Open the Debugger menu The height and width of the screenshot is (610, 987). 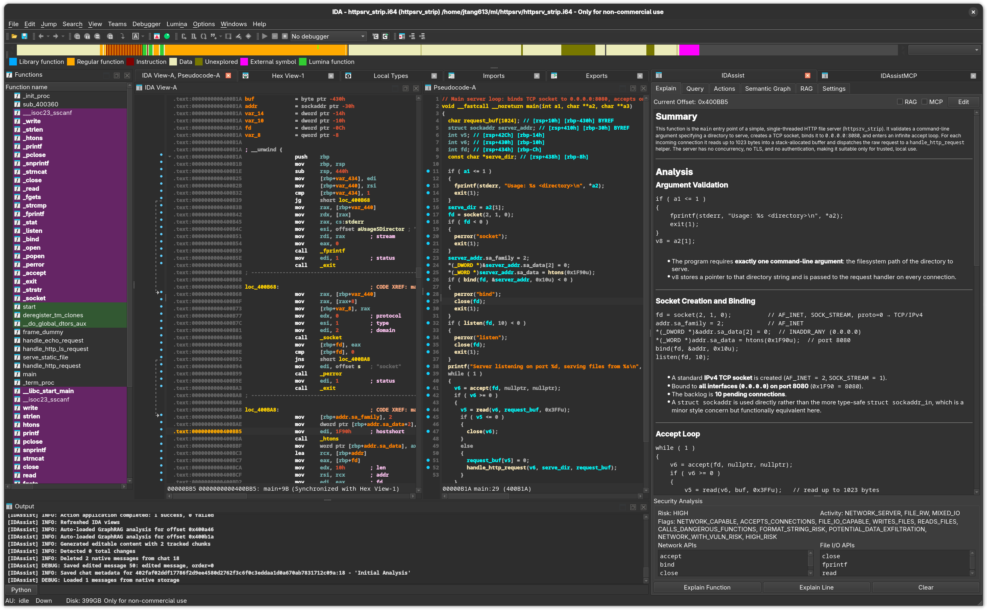(146, 24)
